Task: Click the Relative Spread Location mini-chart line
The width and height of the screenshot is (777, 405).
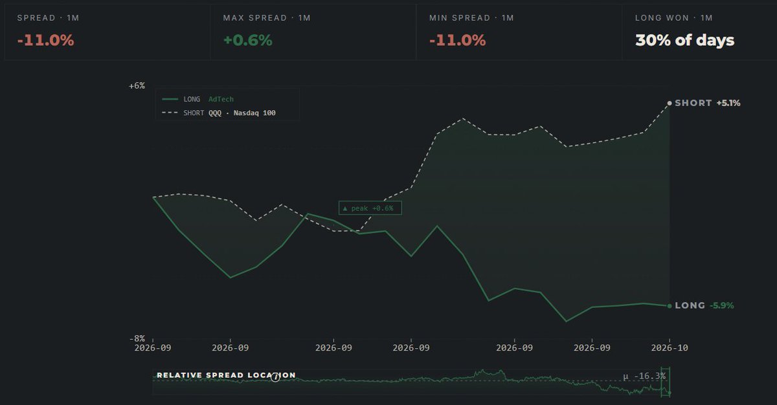Action: [411, 380]
